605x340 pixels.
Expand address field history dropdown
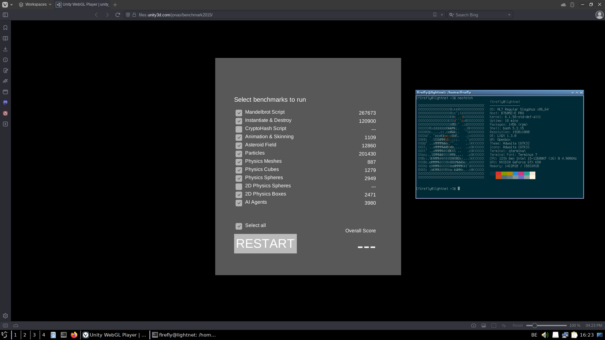[442, 15]
